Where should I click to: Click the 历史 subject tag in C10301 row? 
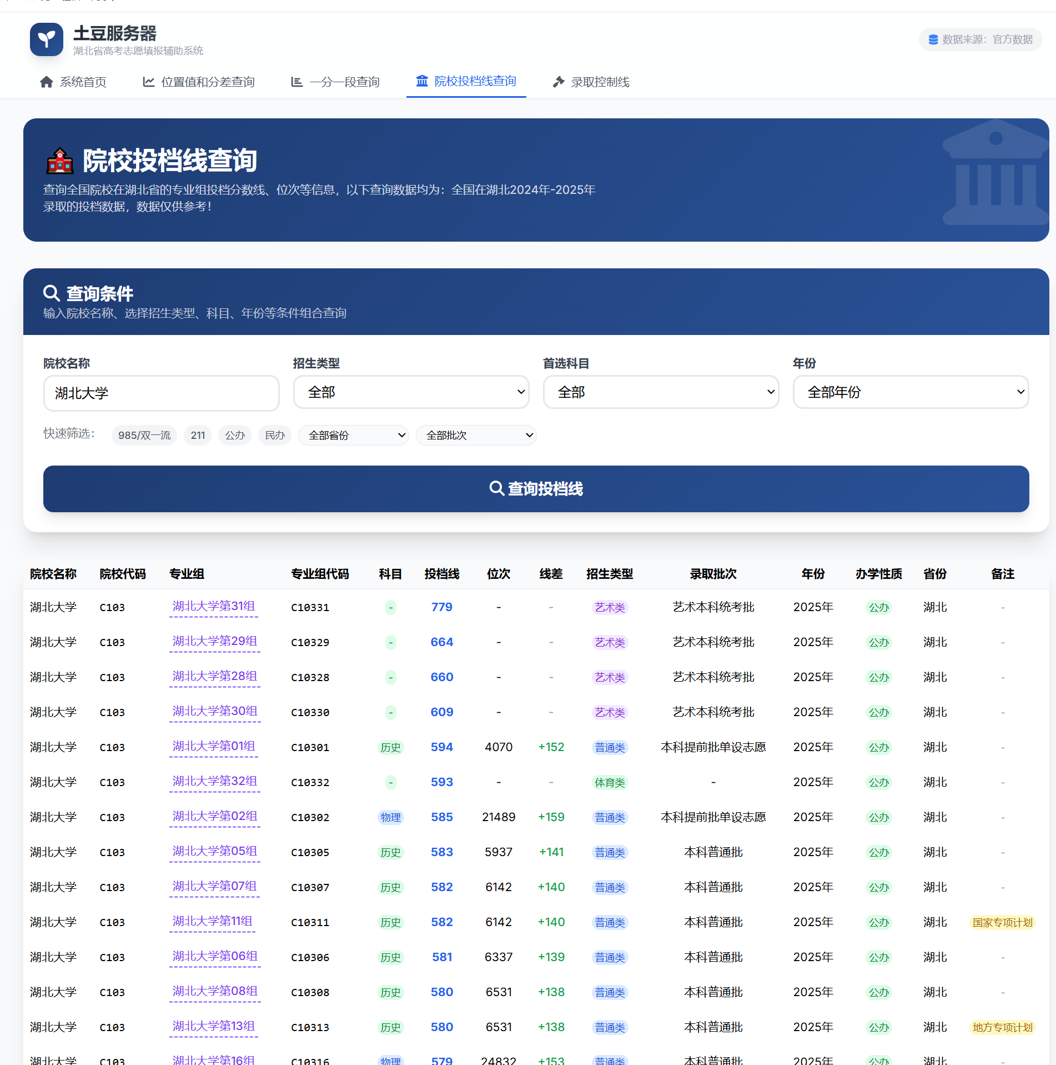(391, 748)
